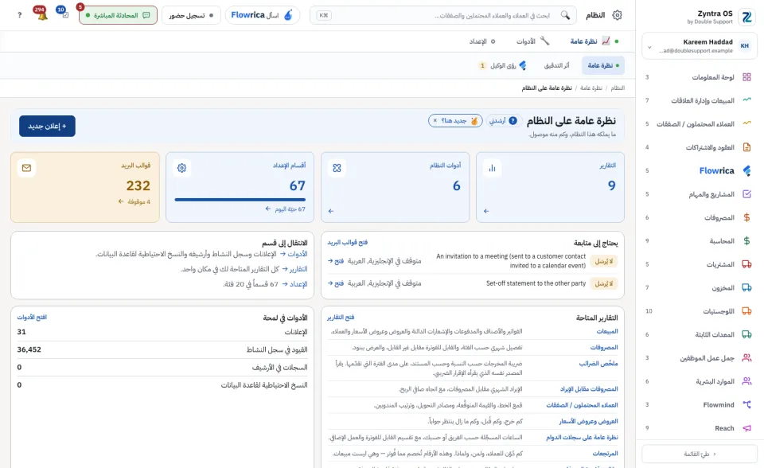This screenshot has height=468, width=764.
Task: Switch to the الأدوات top tab
Action: pyautogui.click(x=532, y=41)
